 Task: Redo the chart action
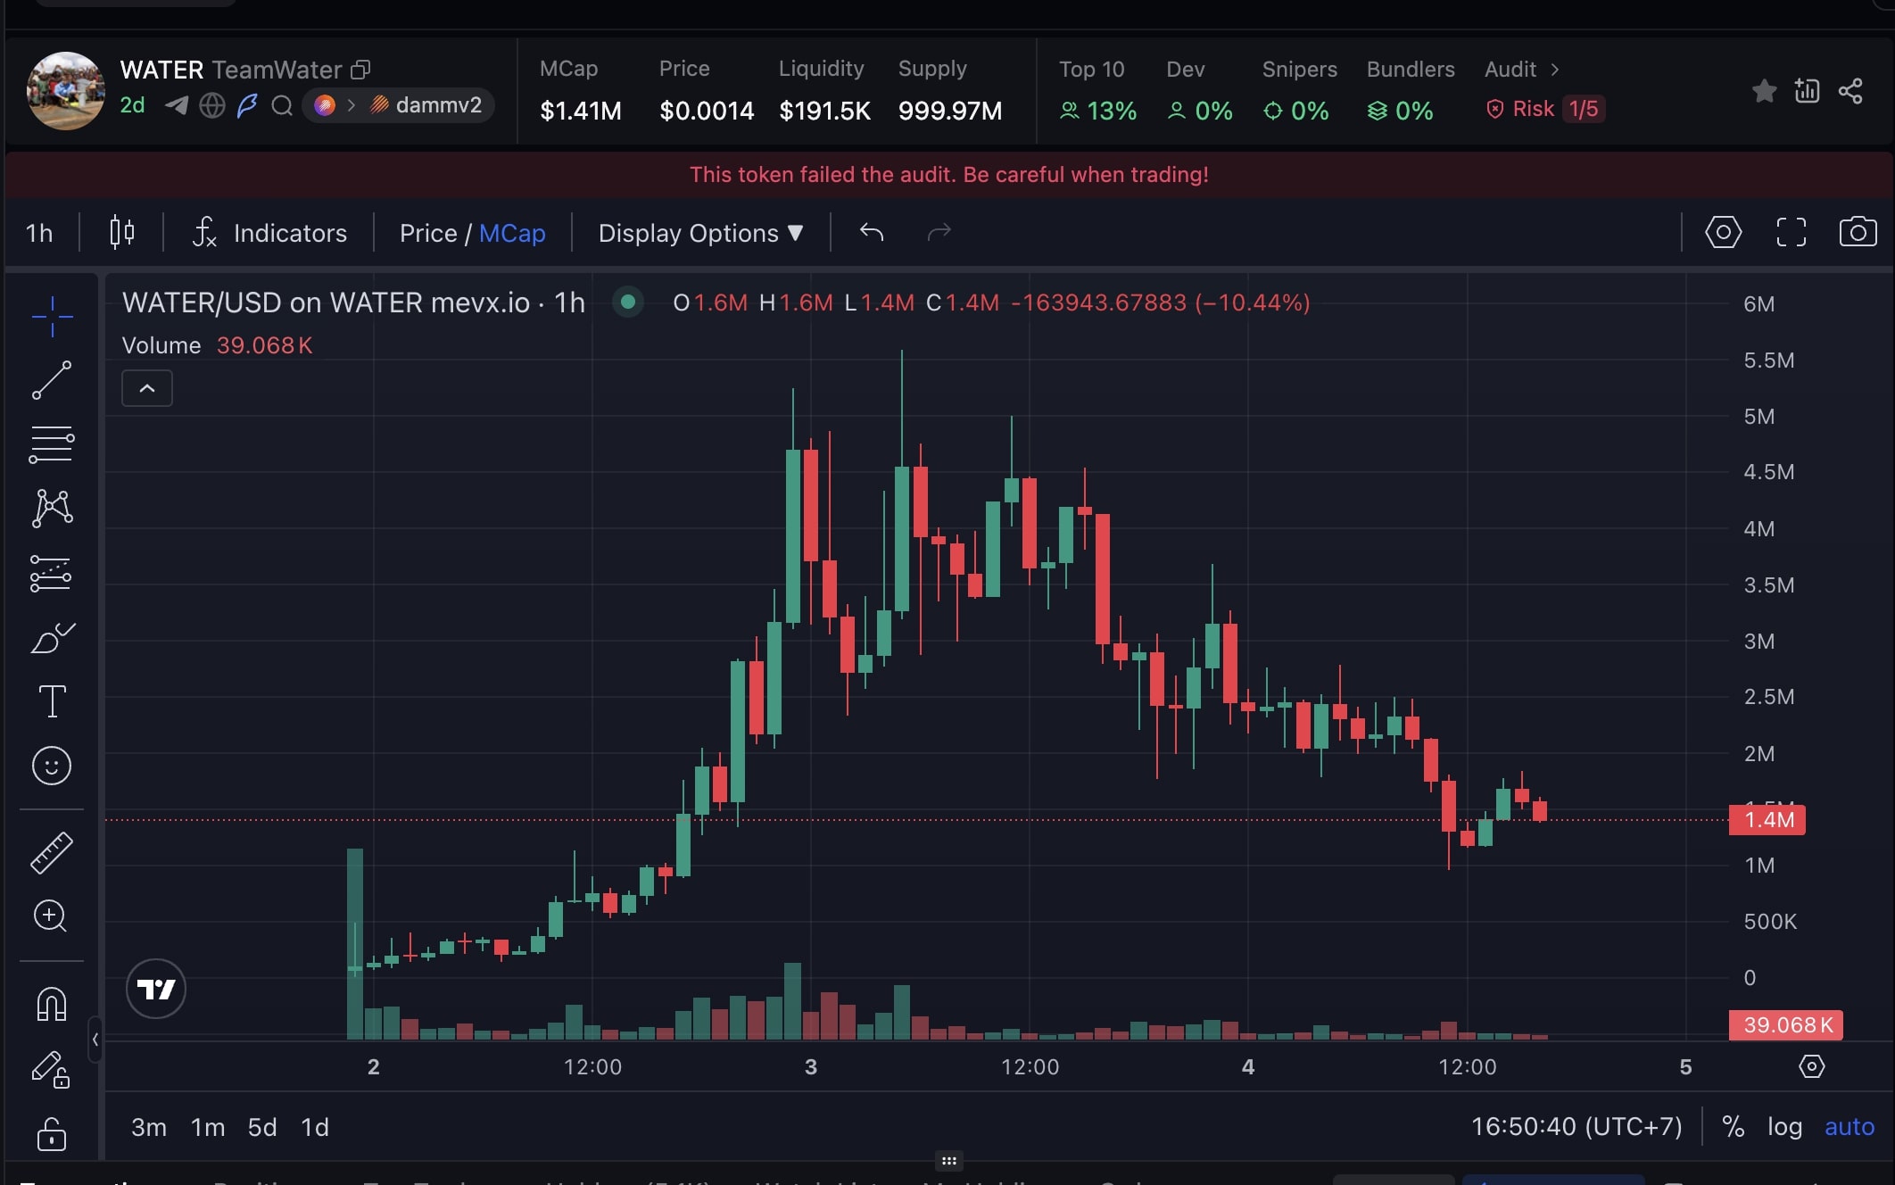939,233
